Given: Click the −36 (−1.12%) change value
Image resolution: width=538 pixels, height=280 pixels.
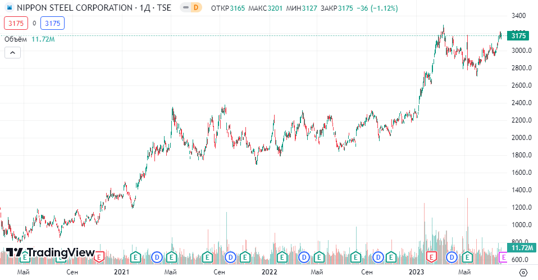Looking at the screenshot, I should pyautogui.click(x=377, y=8).
